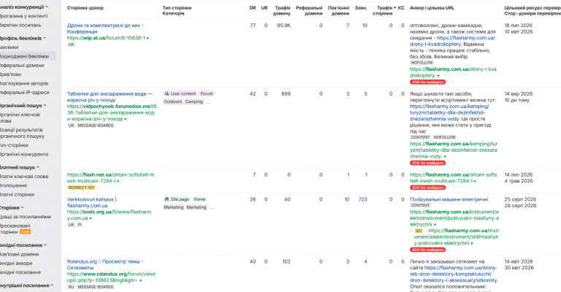Click the Forum page type tag
This screenshot has height=292, width=561.
[207, 93]
